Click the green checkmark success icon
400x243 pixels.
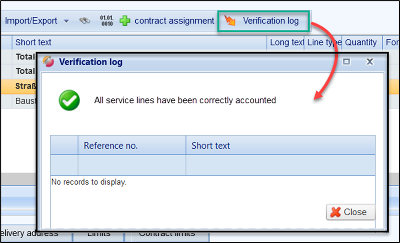point(69,100)
